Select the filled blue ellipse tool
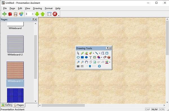The width and height of the screenshot is (169, 111). [86, 57]
